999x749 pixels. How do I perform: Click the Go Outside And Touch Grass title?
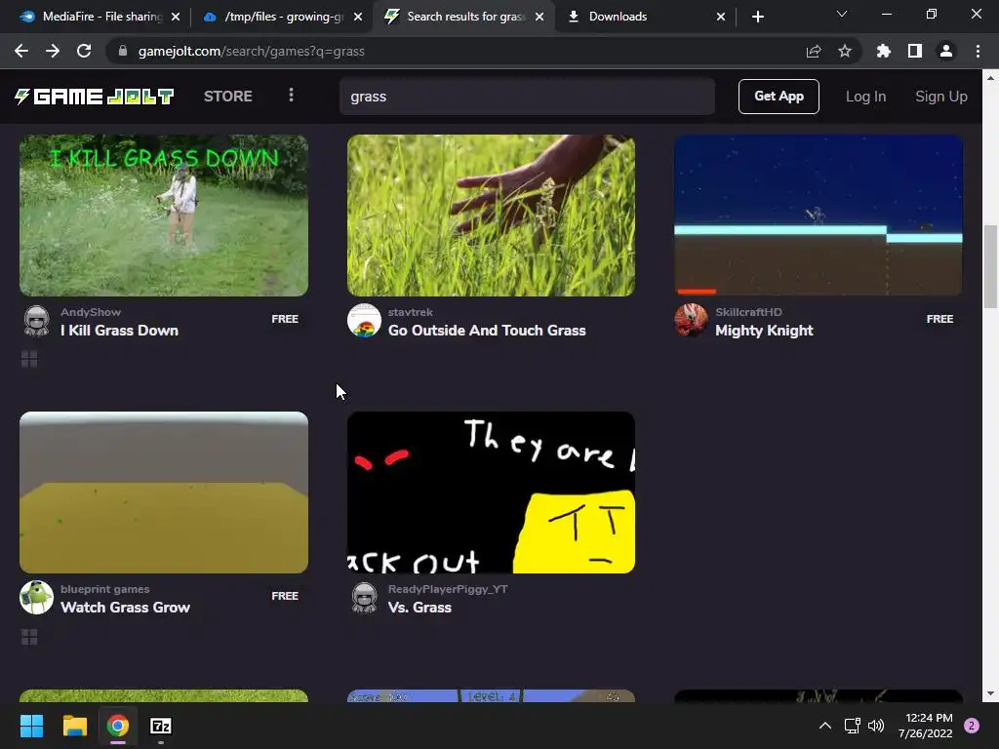click(x=487, y=331)
